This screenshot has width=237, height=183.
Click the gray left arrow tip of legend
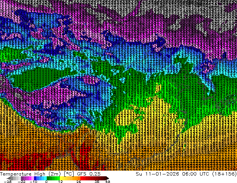tap(9, 178)
